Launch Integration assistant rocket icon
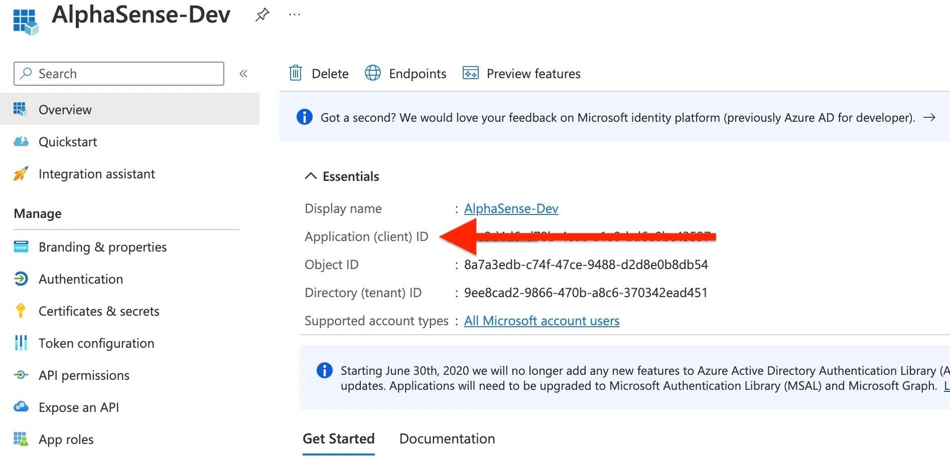Image resolution: width=950 pixels, height=462 pixels. tap(21, 174)
